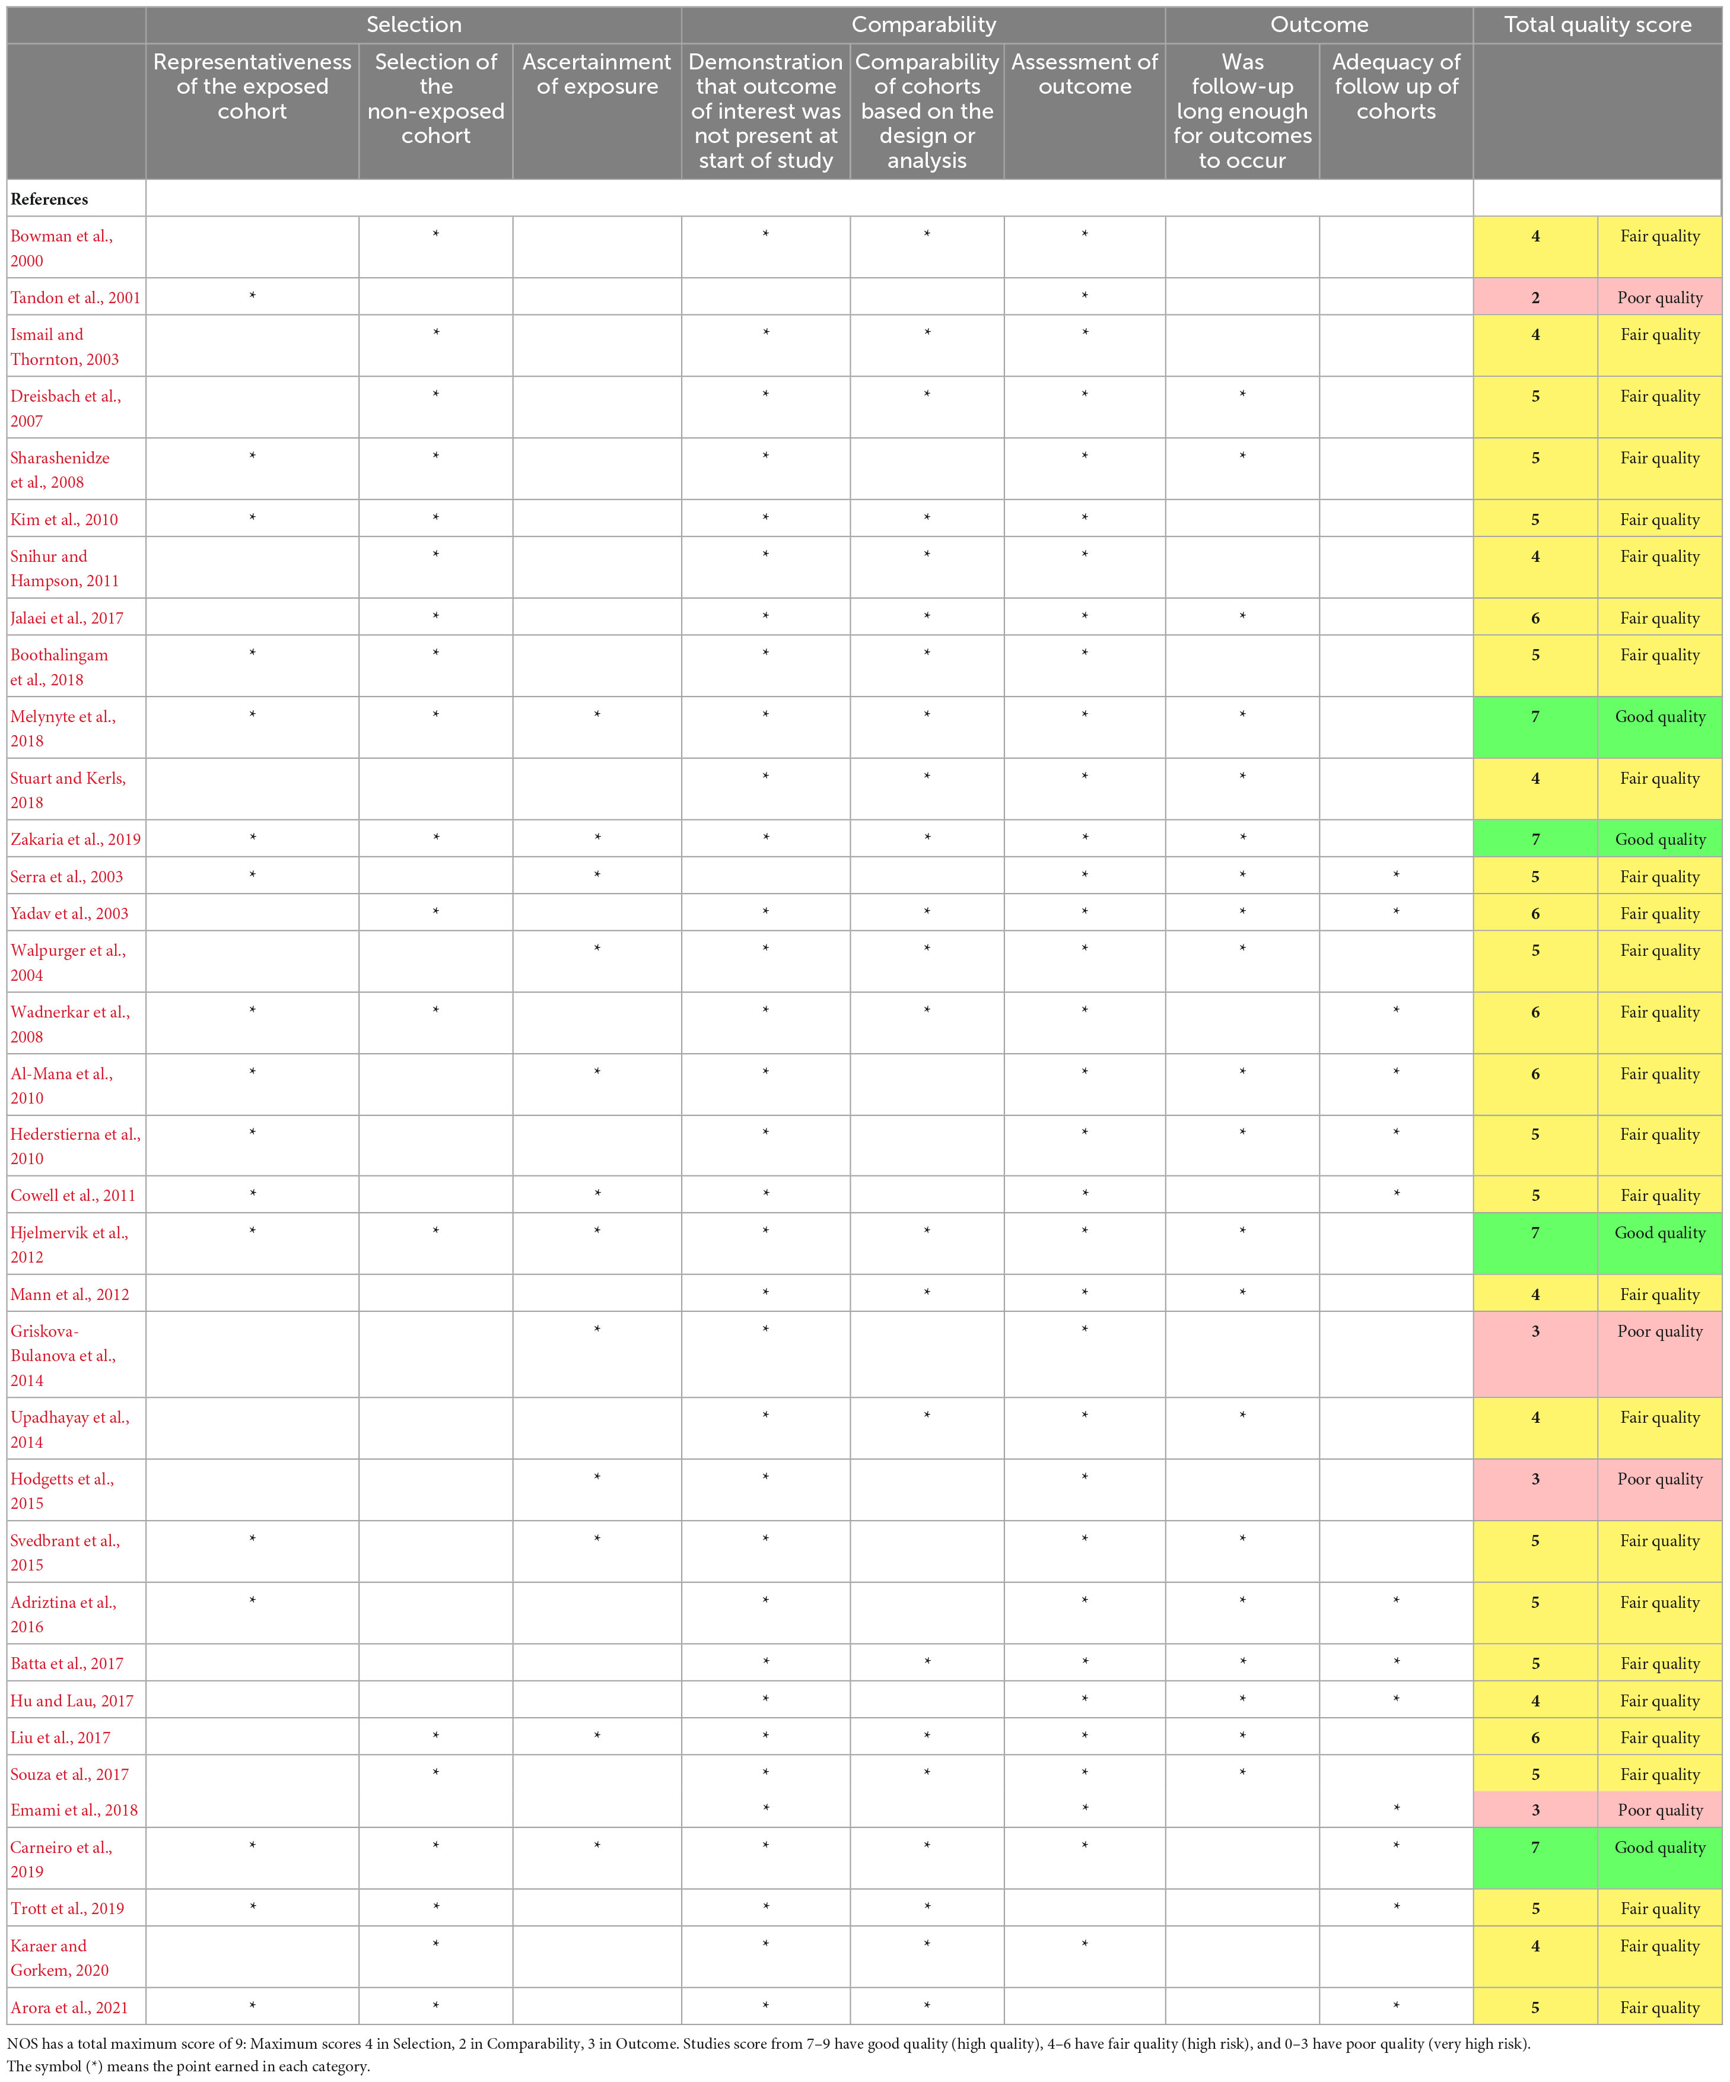Open Yadav et al., 2003 reference
1730x2082 pixels.
pos(69,913)
